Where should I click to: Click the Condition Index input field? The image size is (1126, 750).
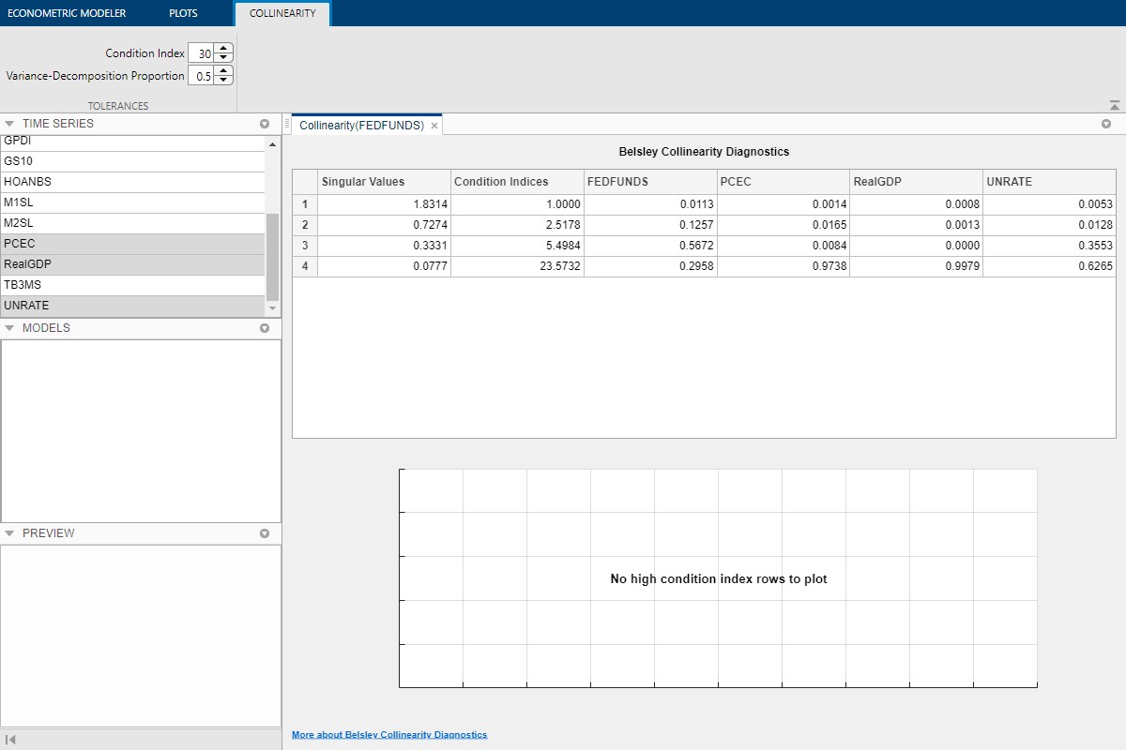pos(201,53)
